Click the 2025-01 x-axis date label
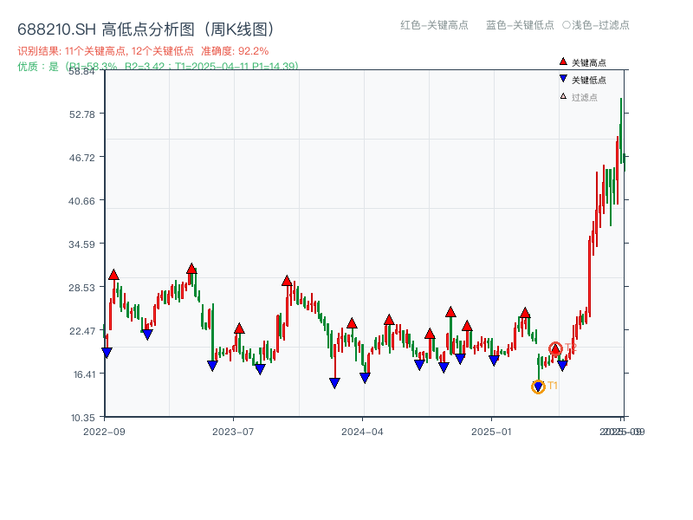The height and width of the screenshot is (520, 693). click(491, 432)
